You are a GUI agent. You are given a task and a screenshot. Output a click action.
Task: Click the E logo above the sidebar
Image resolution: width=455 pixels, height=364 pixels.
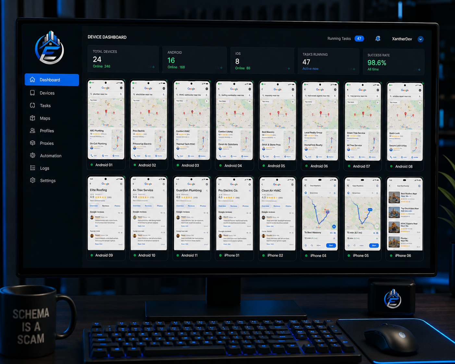pos(50,48)
